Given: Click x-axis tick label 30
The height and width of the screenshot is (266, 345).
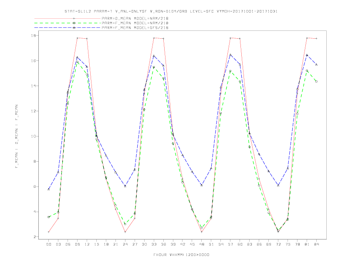Looking at the screenshot, I should click(144, 244).
